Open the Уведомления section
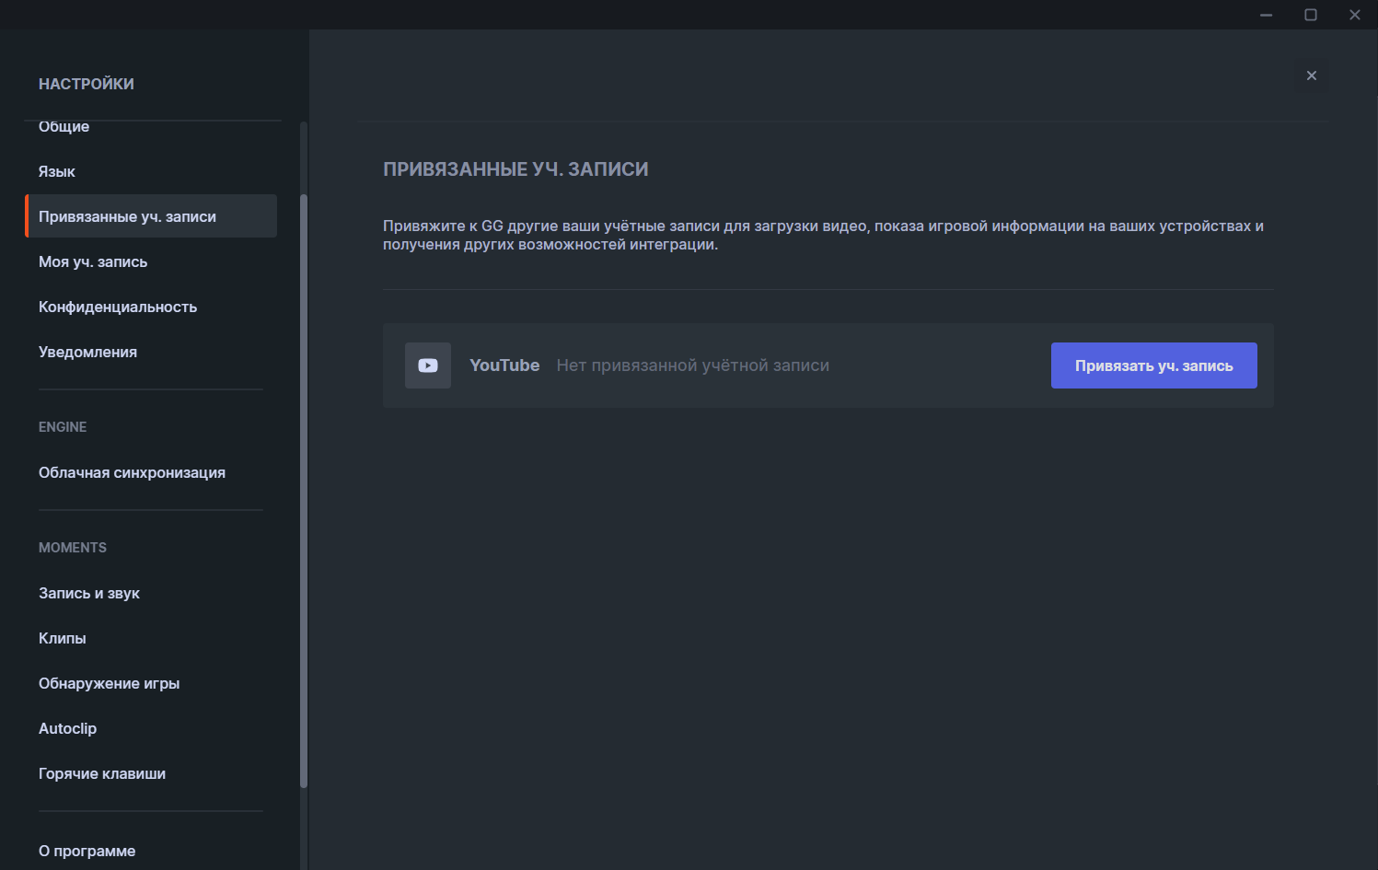 (87, 353)
